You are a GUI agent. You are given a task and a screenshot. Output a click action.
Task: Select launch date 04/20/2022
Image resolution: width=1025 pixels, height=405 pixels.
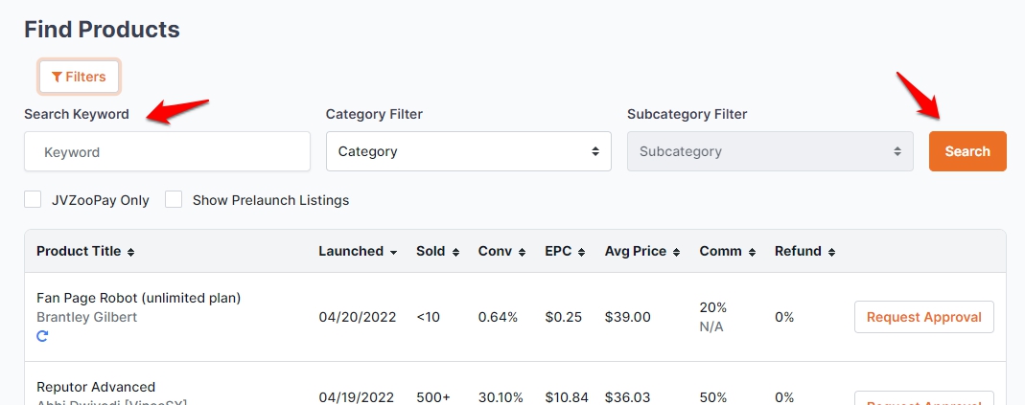tap(358, 318)
